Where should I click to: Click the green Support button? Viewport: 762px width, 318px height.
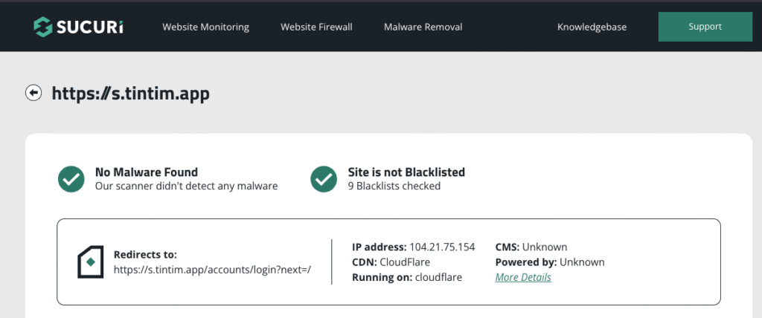point(705,27)
